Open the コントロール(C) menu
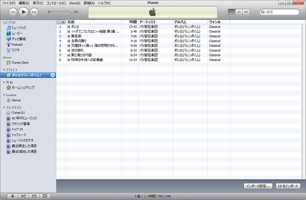Viewport: 306px width, 200px height. (x=56, y=3)
